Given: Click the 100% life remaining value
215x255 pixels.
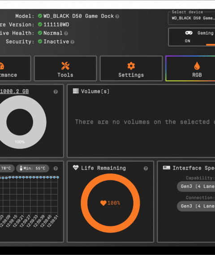Looking at the screenshot, I should point(114,203).
